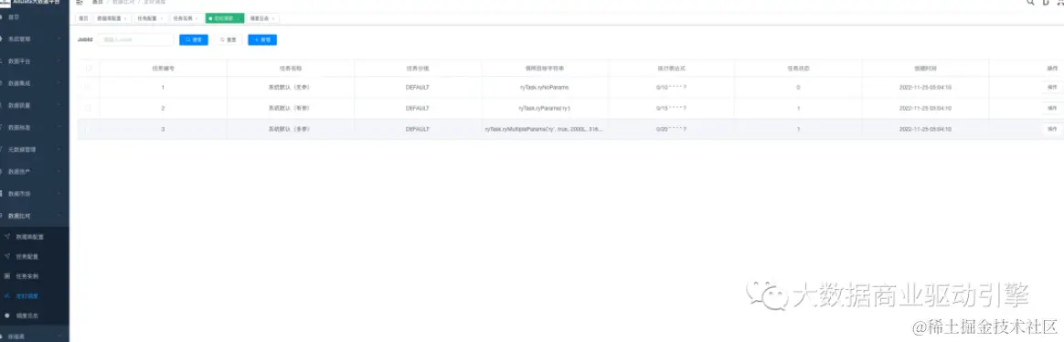The width and height of the screenshot is (1064, 342).
Task: Expand the 数据集成 sidebar menu chevron
Action: point(59,83)
